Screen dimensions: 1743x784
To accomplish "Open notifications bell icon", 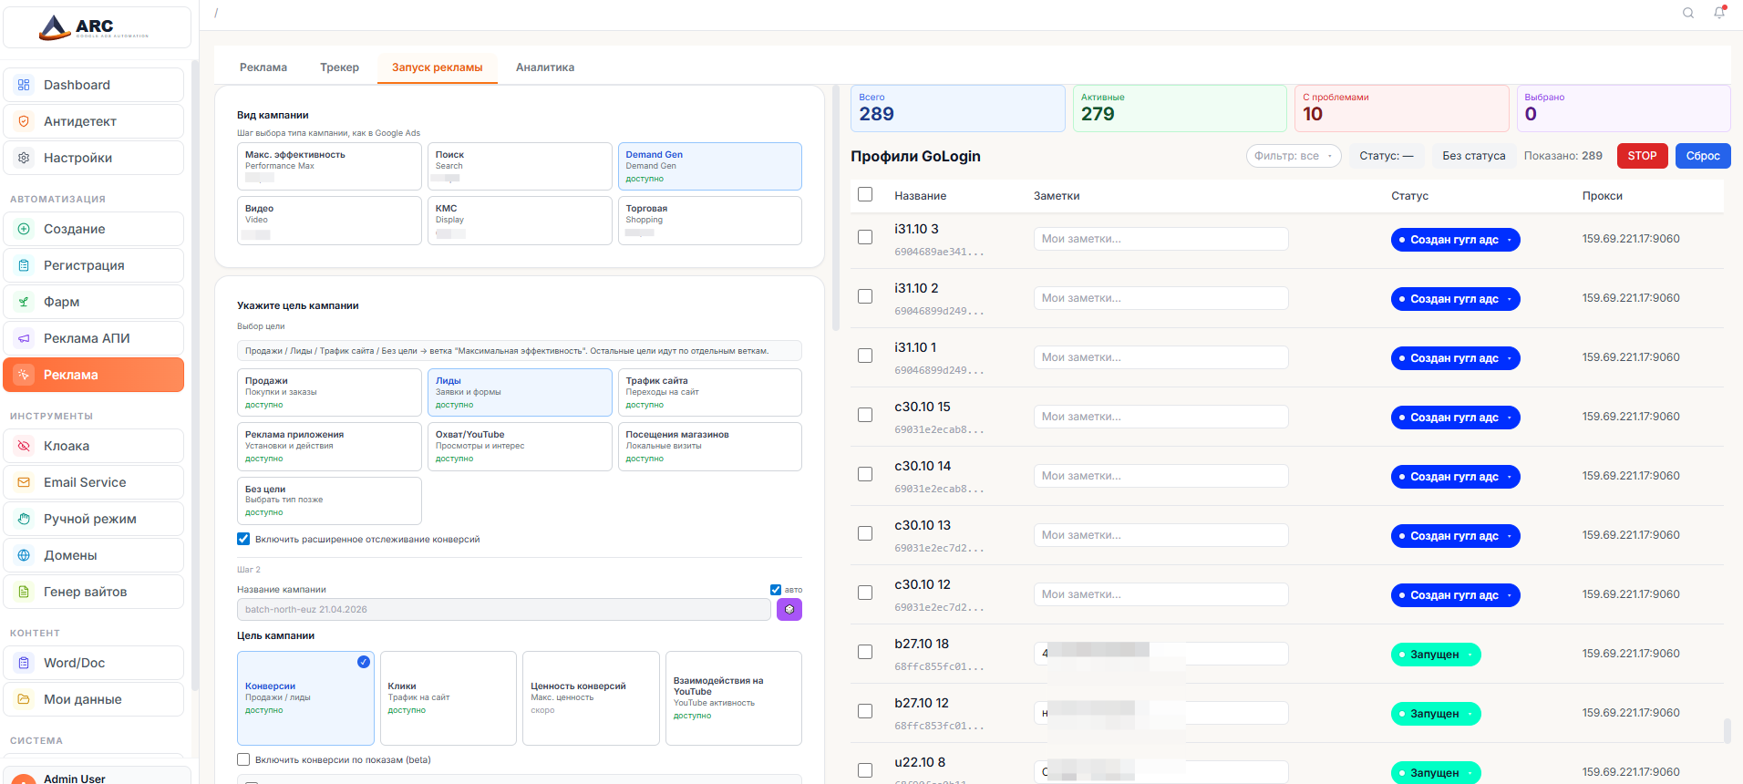I will click(x=1719, y=13).
